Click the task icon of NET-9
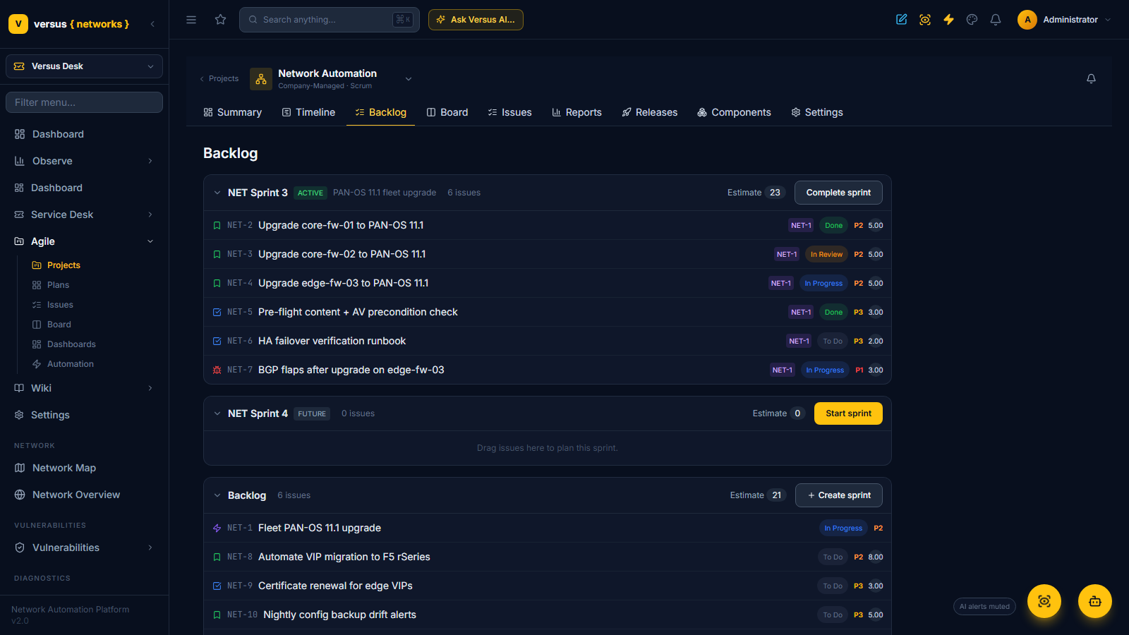Image resolution: width=1129 pixels, height=635 pixels. 217,586
